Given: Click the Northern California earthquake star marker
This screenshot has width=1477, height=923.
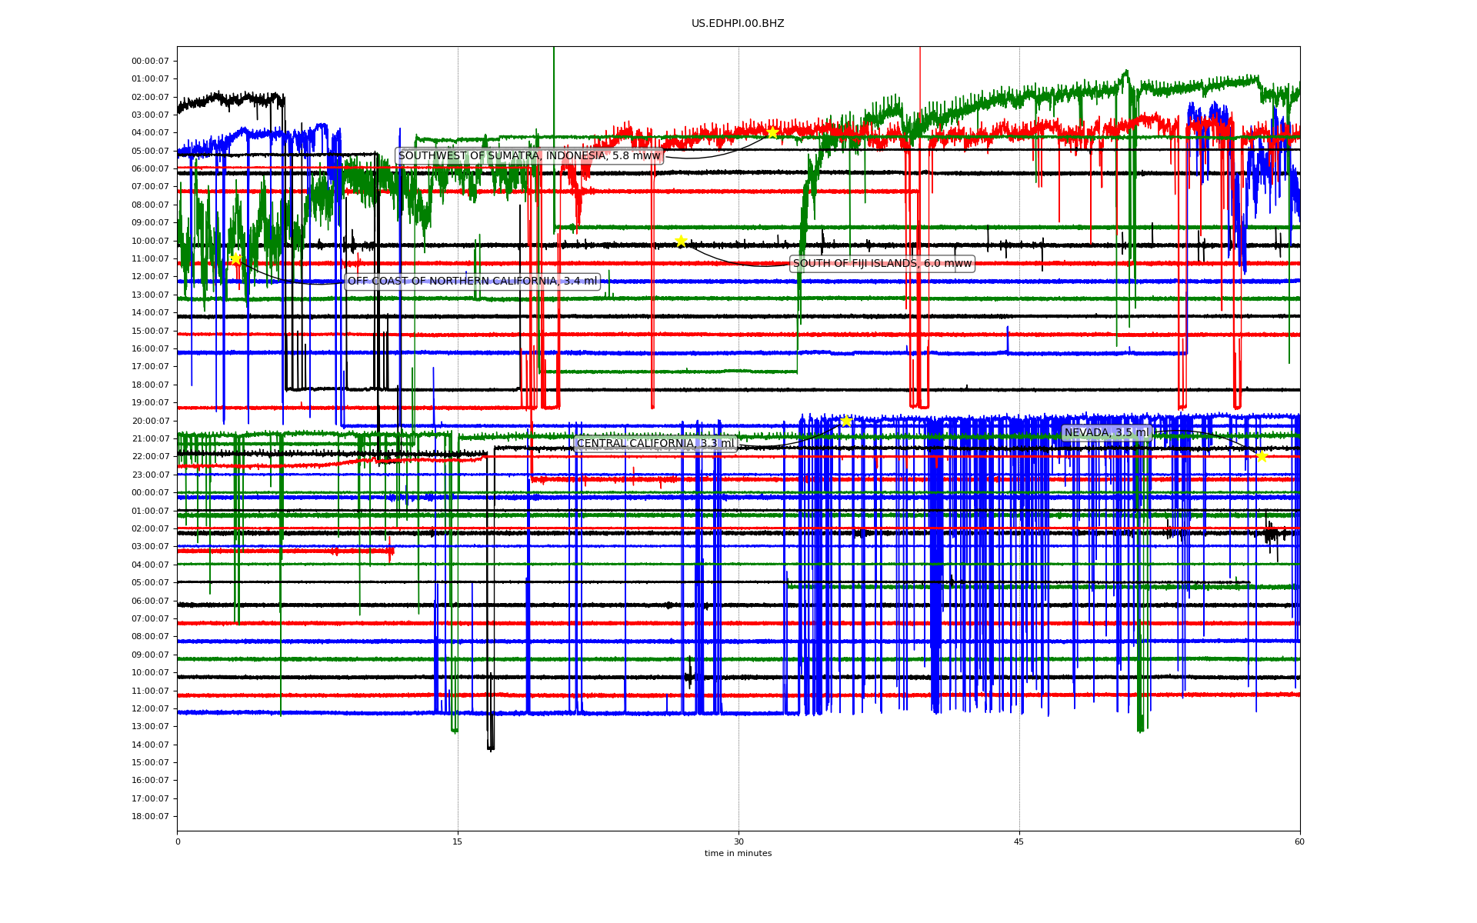Looking at the screenshot, I should point(235,259).
